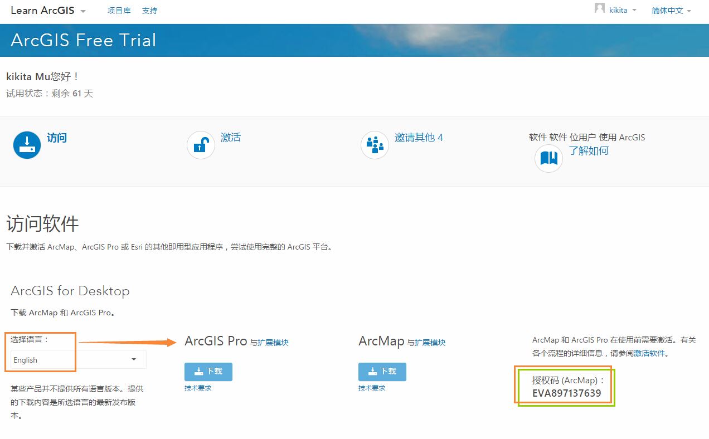This screenshot has width=709, height=439.
Task: Open the Learn ArcGIS dropdown arrow
Action: tap(82, 11)
